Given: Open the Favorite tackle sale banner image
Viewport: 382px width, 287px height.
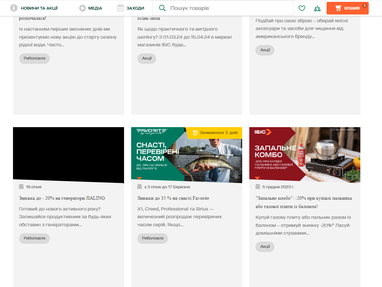Looking at the screenshot, I should 187,155.
